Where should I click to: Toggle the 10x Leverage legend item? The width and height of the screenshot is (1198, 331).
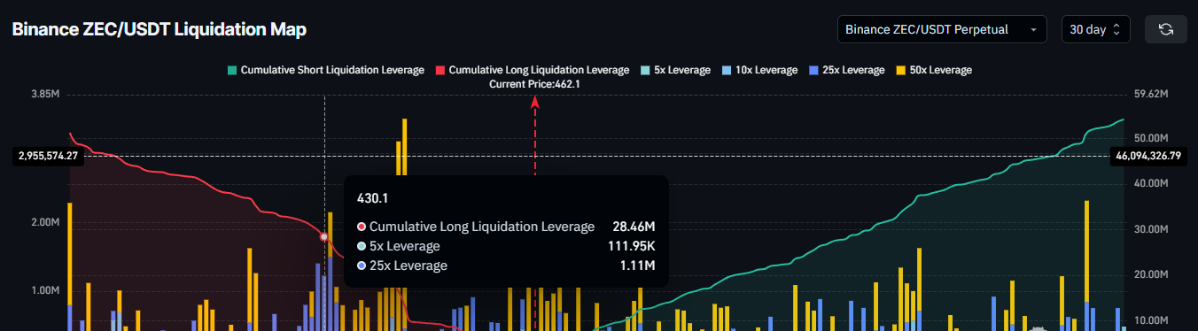(758, 70)
